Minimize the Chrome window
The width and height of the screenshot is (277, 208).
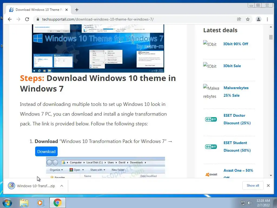251,5
